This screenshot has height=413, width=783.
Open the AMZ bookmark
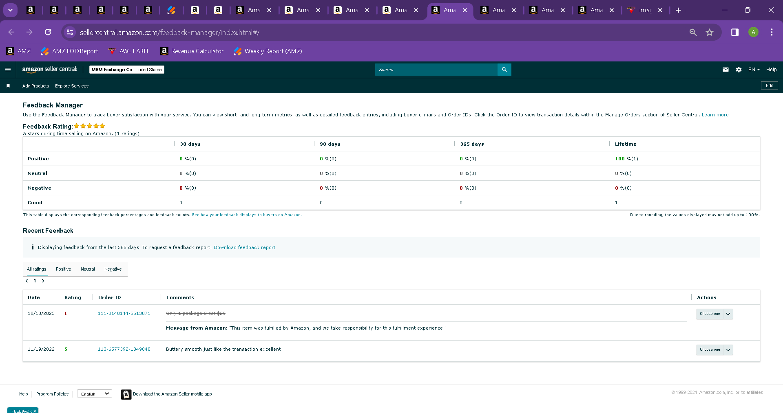[19, 51]
